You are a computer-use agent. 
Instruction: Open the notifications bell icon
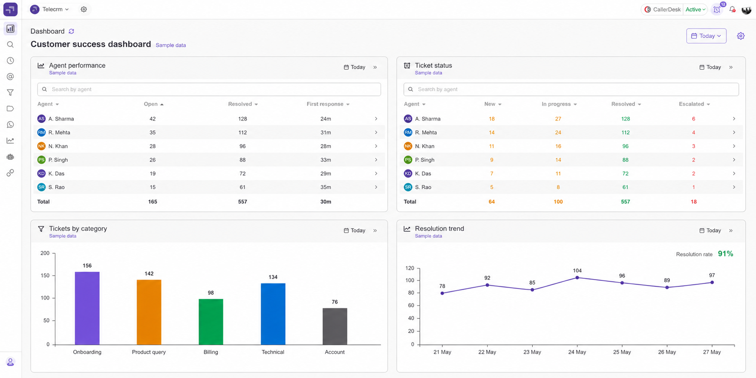(732, 9)
